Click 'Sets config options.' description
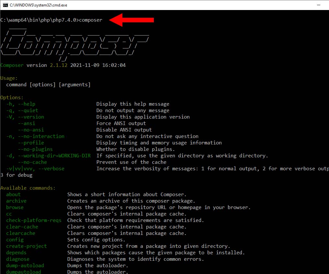Image resolution: width=329 pixels, height=274 pixels. pos(96,240)
